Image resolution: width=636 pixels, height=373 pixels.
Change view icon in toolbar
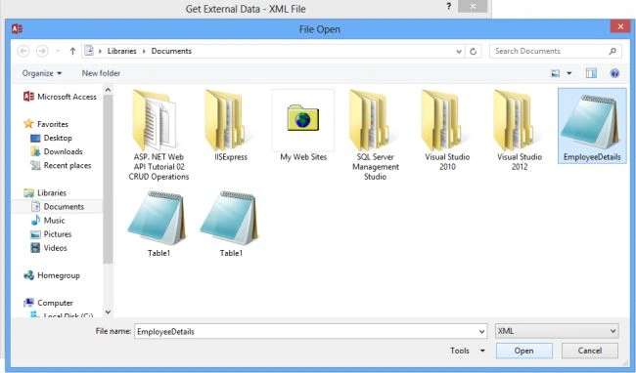[555, 73]
